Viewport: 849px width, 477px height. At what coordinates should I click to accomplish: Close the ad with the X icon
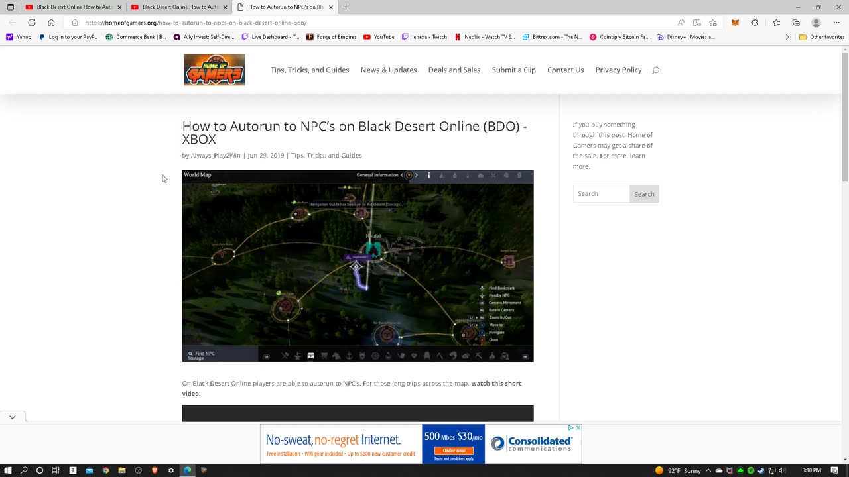click(578, 428)
